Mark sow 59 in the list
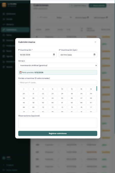The image size is (115, 173). coord(43,103)
